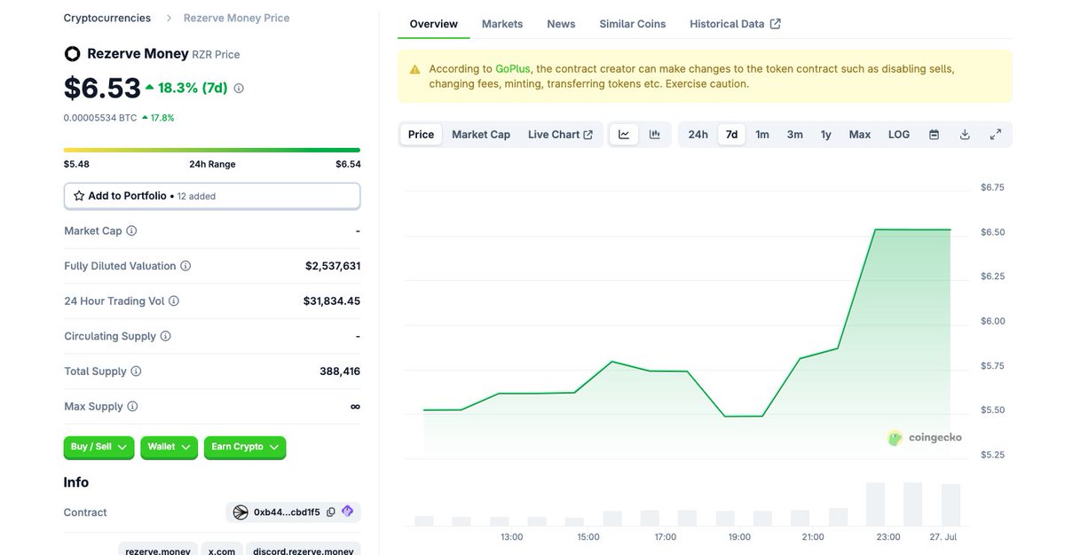Open the 7d price change info icon

tap(239, 89)
